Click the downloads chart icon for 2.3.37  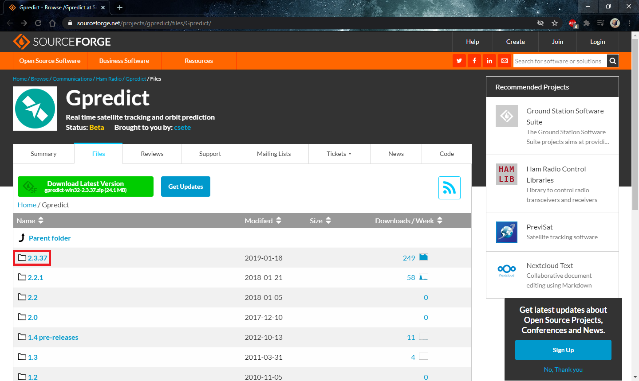[423, 257]
